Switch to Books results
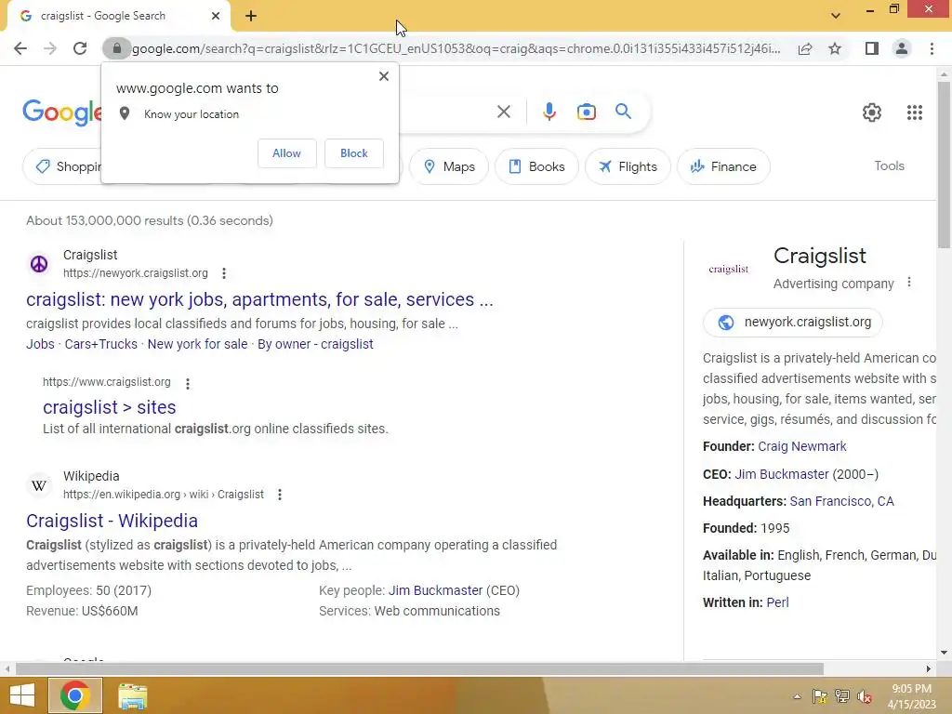 click(x=536, y=166)
